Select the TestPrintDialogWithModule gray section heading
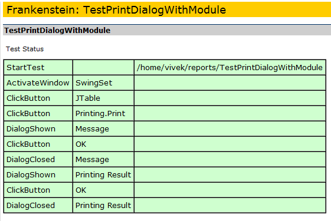 pyautogui.click(x=57, y=31)
